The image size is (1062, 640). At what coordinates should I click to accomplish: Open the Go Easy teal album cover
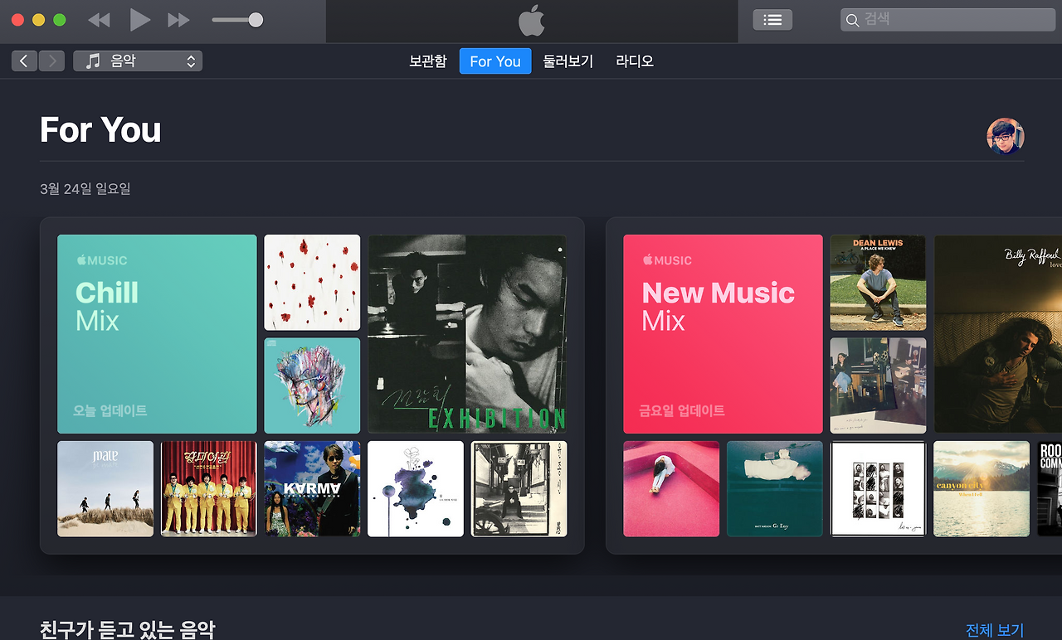[775, 489]
